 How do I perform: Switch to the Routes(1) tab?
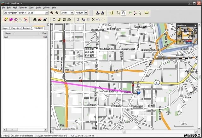click(27, 28)
